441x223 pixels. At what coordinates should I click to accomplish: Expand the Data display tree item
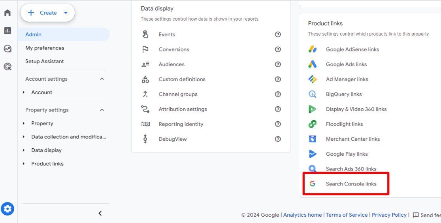pyautogui.click(x=24, y=150)
